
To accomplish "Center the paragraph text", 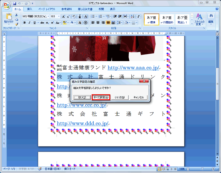I will (98, 23).
